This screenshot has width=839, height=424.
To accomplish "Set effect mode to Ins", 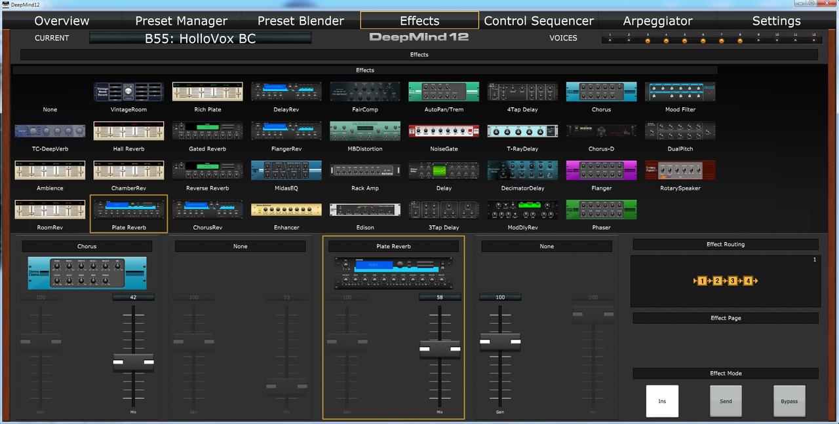I will point(662,401).
